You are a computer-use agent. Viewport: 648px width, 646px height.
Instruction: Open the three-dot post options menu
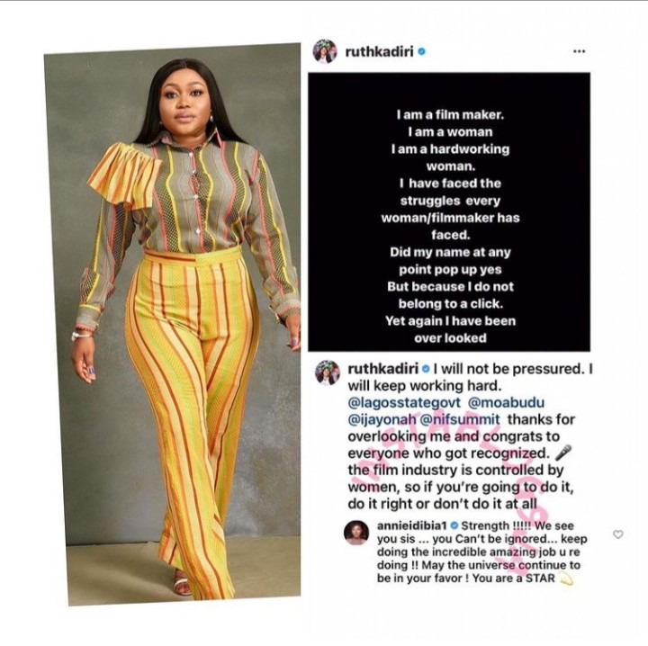pos(579,51)
